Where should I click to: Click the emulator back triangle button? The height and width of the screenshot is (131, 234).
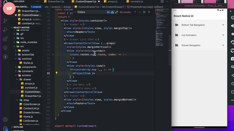tap(232, 75)
